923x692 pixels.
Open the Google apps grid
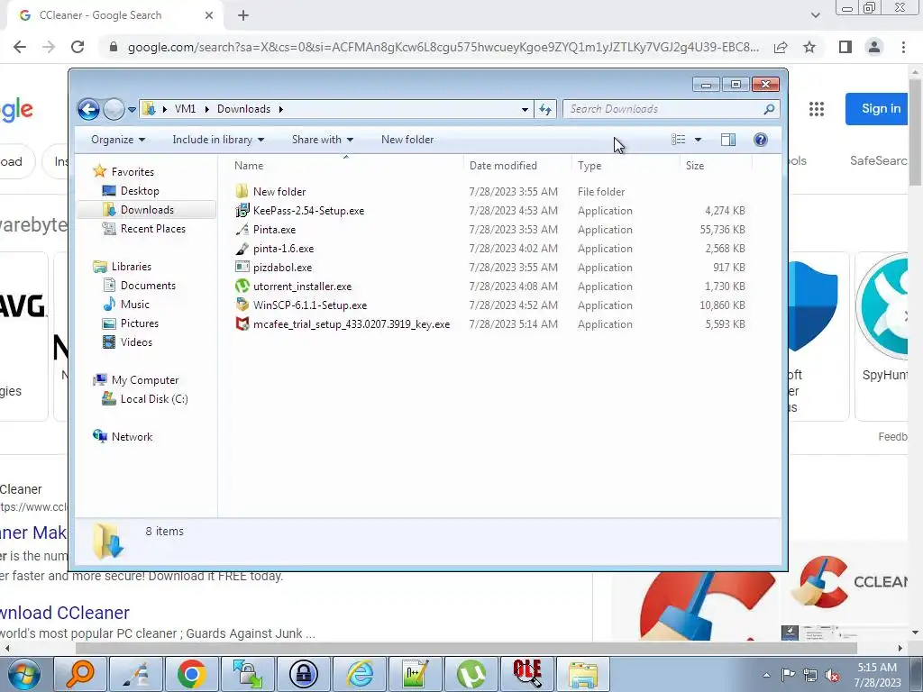[x=817, y=109]
